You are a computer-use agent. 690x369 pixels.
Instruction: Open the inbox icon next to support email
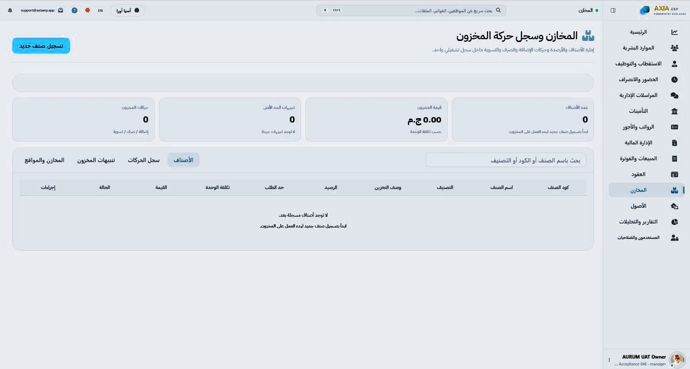point(60,10)
